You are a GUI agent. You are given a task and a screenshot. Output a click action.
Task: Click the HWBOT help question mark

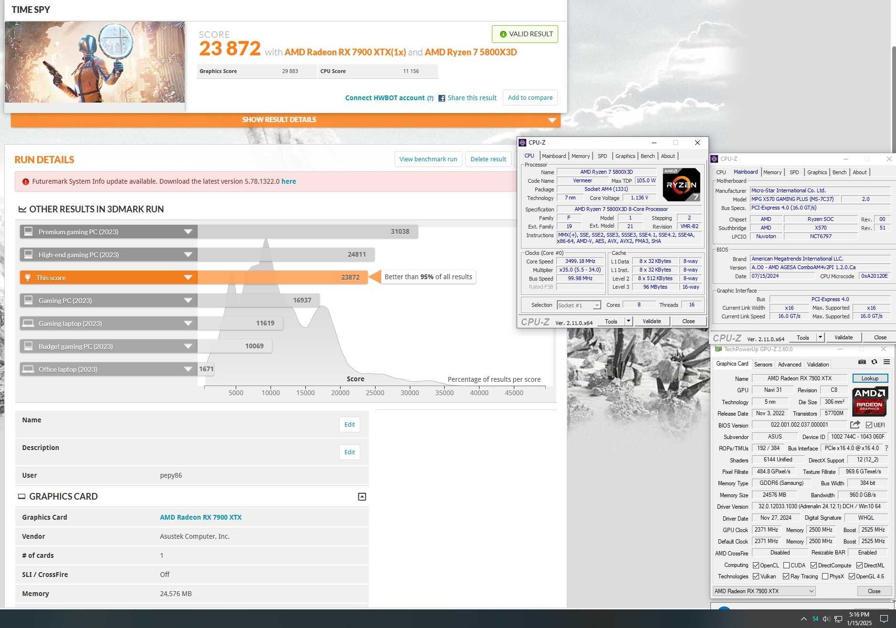430,98
